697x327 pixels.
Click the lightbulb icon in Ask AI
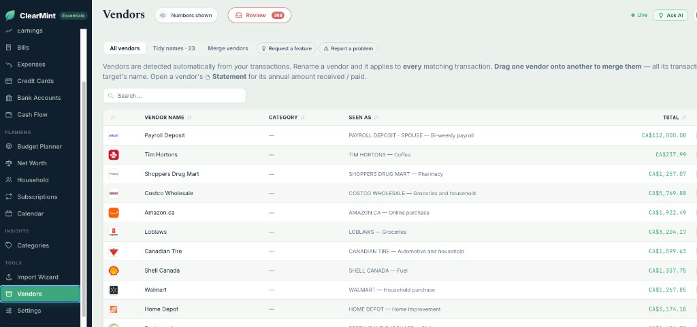coord(660,15)
